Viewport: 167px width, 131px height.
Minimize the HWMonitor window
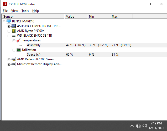tap(138, 4)
